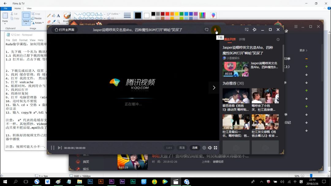Select the 娱乐 category in Tencent sidebar
This screenshot has width=331, height=186.
86,169
